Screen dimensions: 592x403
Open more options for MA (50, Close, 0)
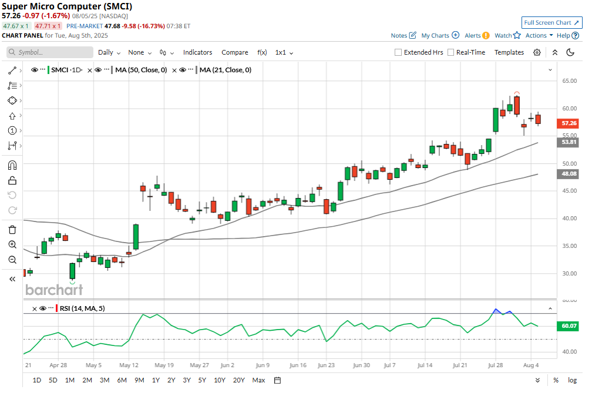[106, 70]
